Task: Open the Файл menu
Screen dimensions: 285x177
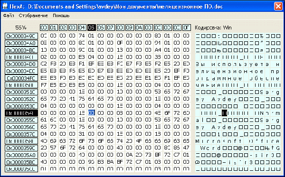Action: pyautogui.click(x=9, y=16)
